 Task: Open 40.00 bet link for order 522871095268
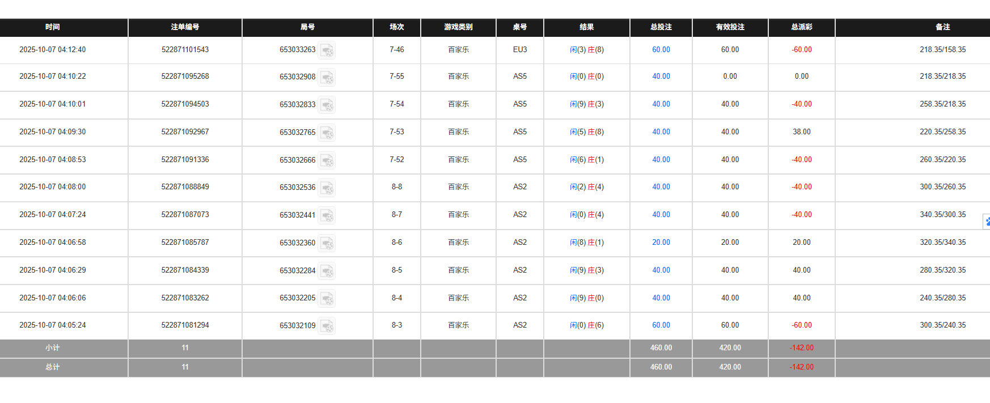point(661,77)
